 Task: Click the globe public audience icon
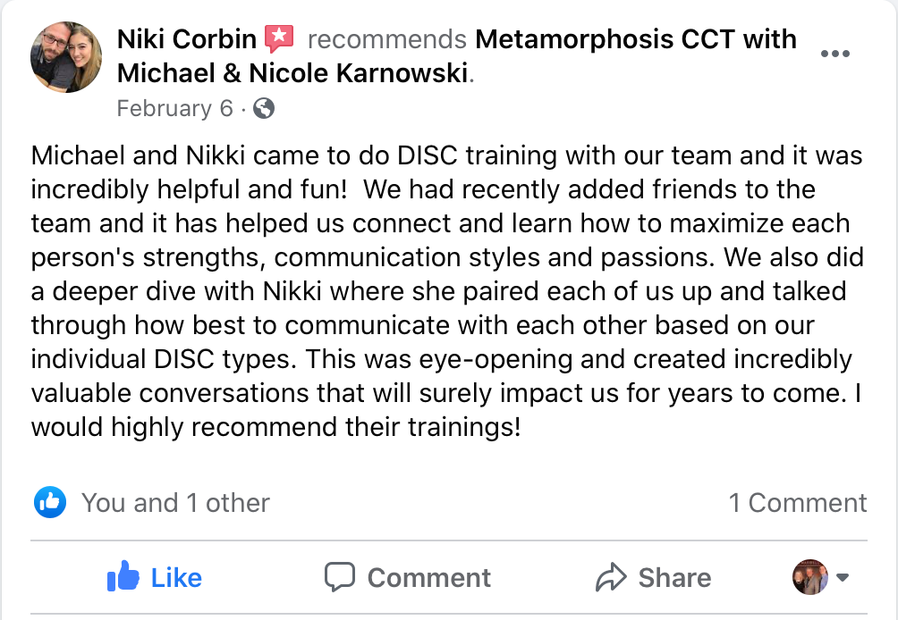[x=264, y=109]
